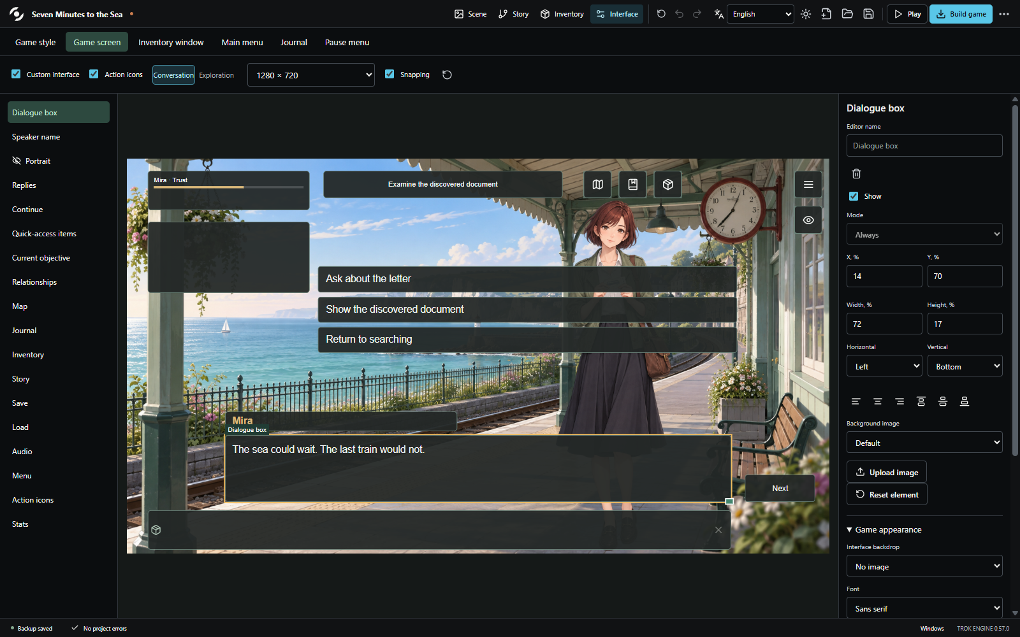Close the quick-access items bar in preview
Screen dimensions: 1020x637
point(718,530)
